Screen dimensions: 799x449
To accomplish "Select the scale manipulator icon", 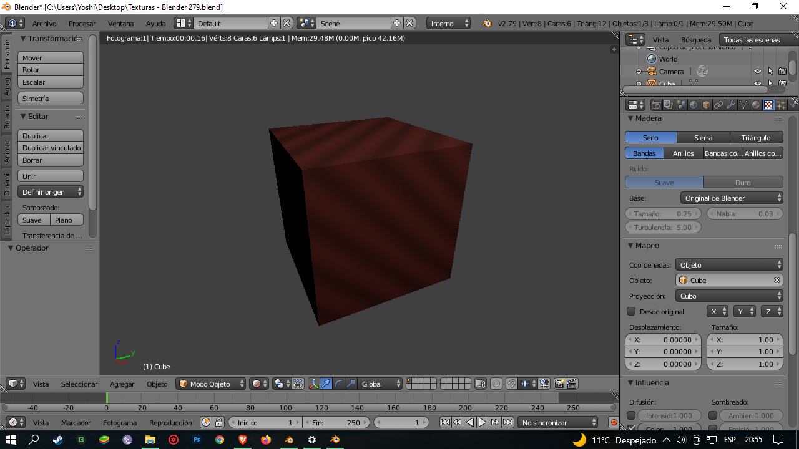I will [351, 384].
